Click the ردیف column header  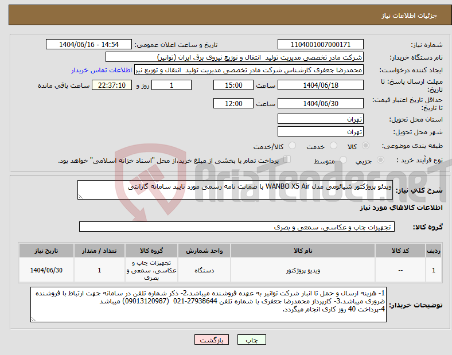coord(434,251)
